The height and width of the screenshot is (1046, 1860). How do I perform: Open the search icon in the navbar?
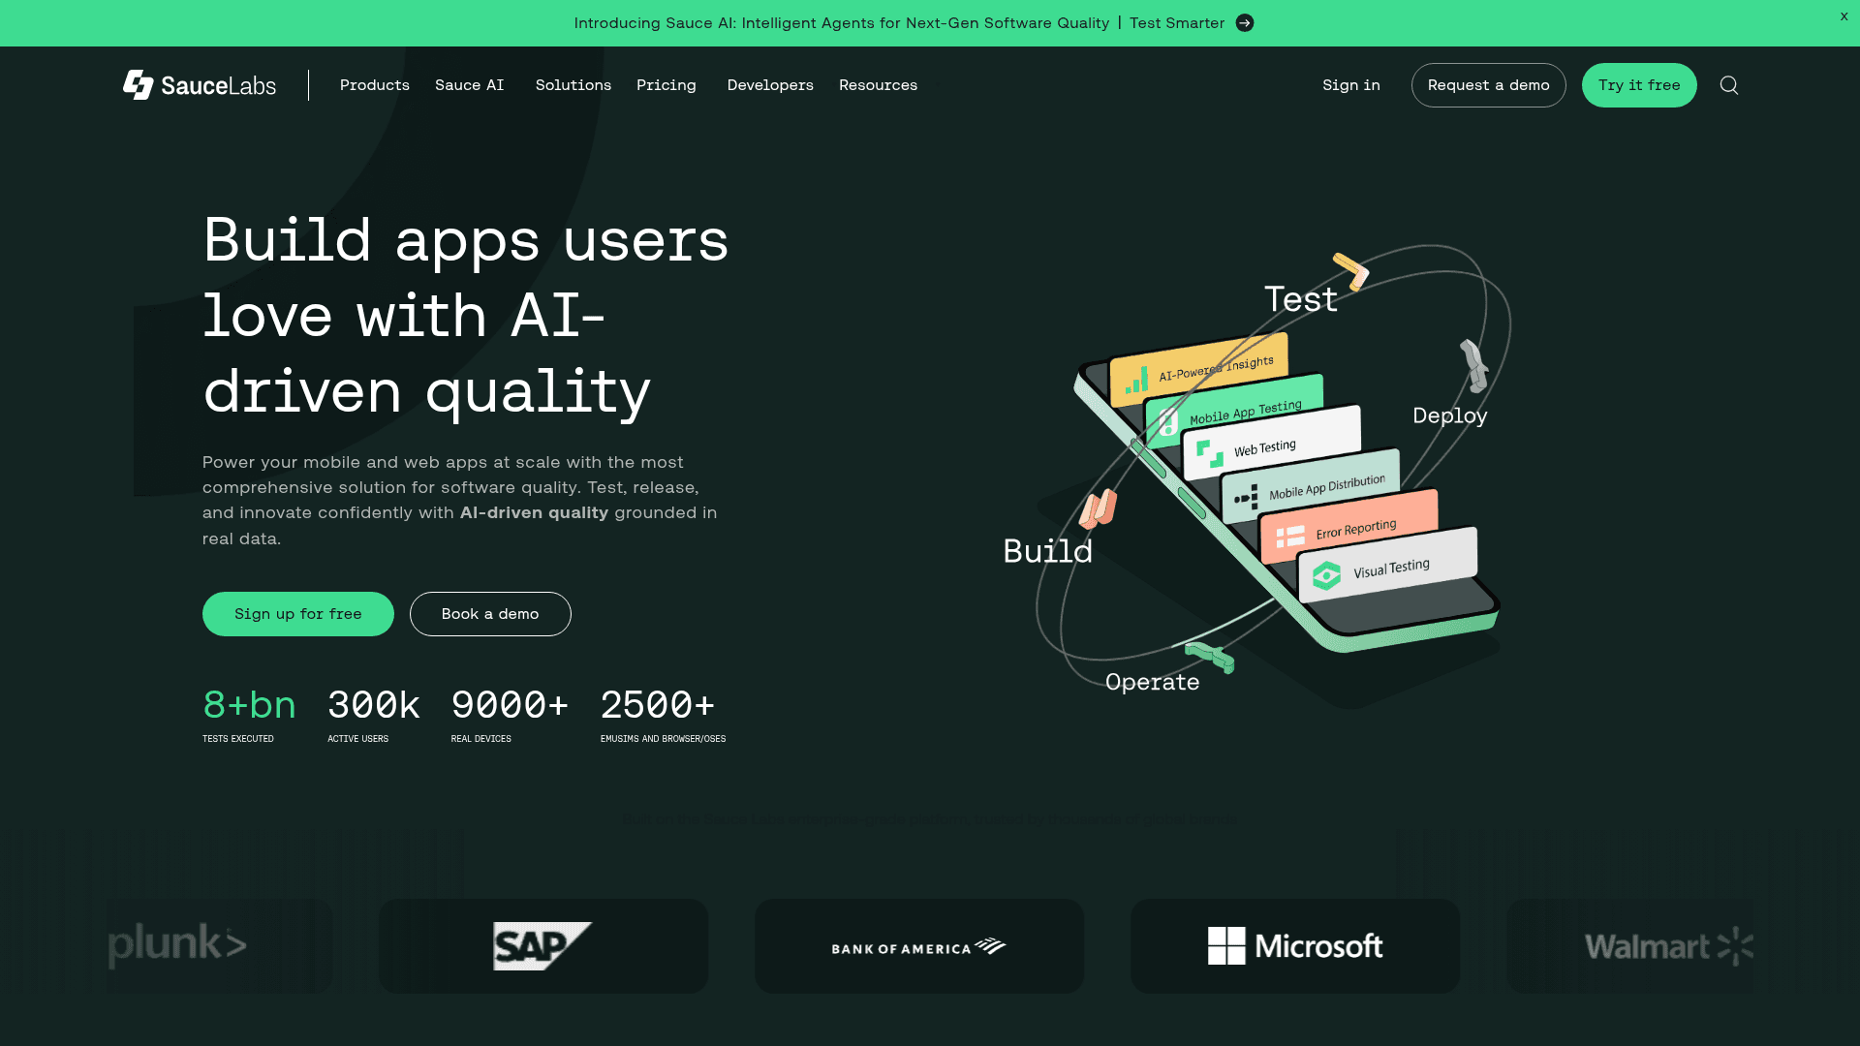click(1728, 85)
